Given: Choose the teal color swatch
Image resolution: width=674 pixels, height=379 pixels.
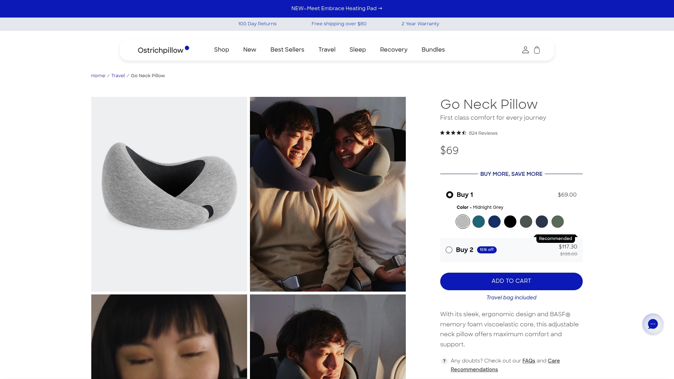Looking at the screenshot, I should click(478, 221).
